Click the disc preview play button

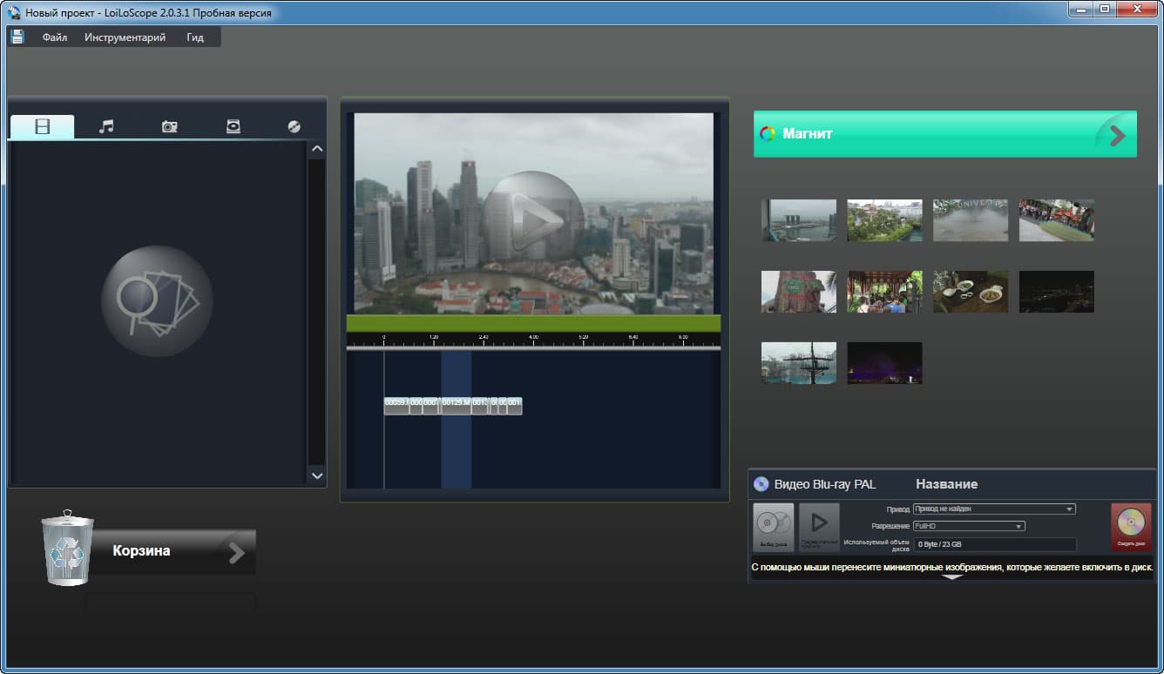(819, 527)
